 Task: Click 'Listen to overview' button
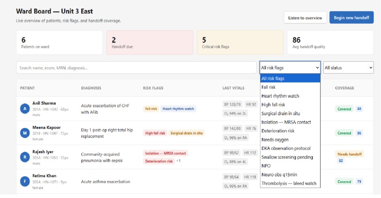[x=305, y=17]
